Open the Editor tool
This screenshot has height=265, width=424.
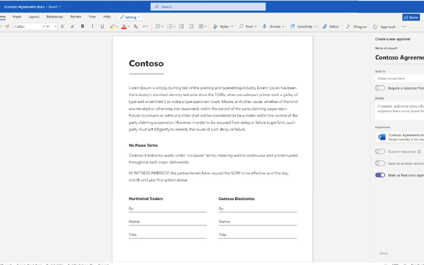(x=330, y=26)
